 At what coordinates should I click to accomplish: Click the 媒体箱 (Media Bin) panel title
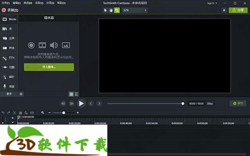pos(49,18)
